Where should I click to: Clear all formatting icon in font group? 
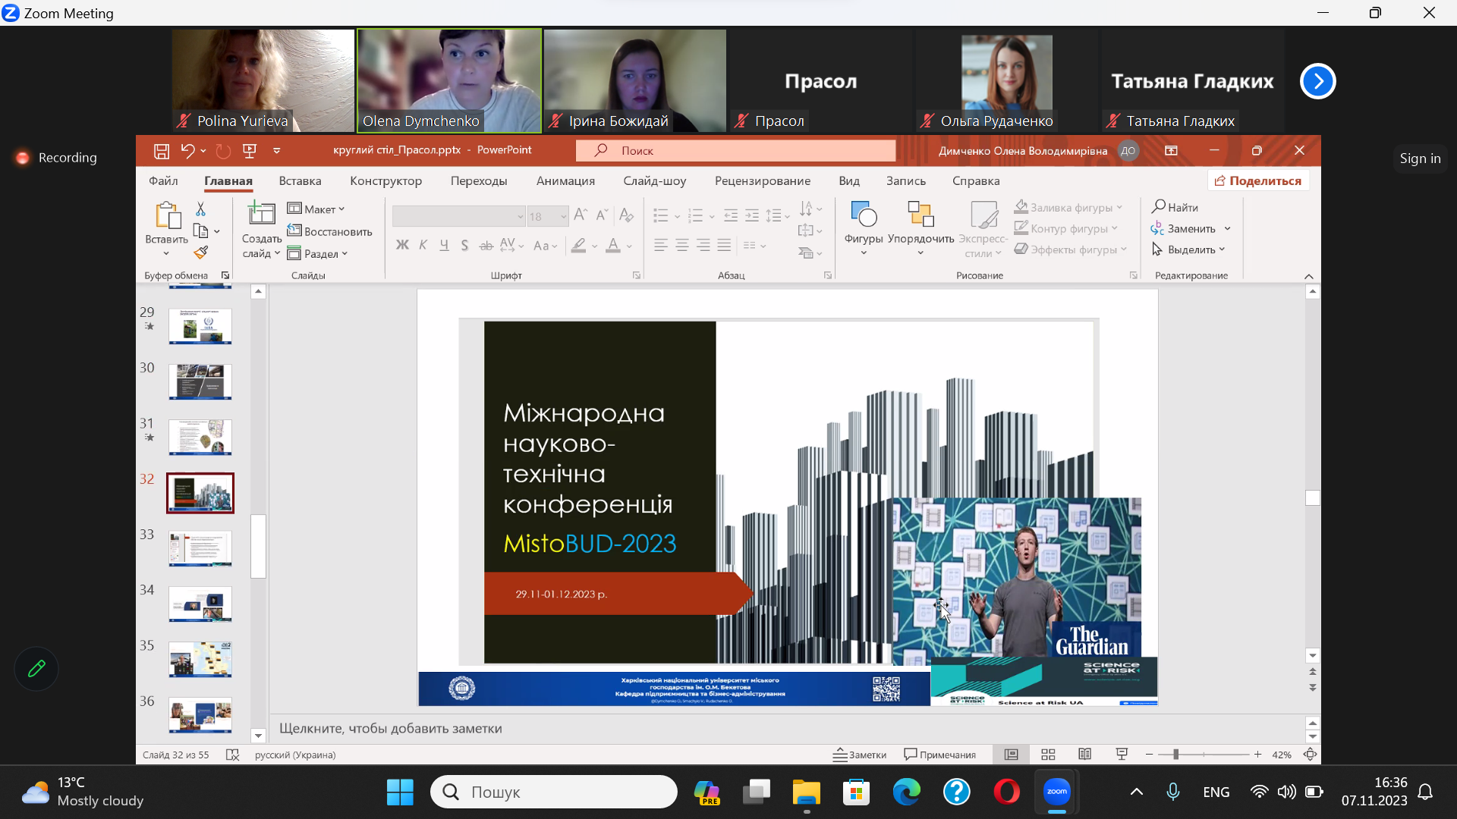(x=626, y=215)
